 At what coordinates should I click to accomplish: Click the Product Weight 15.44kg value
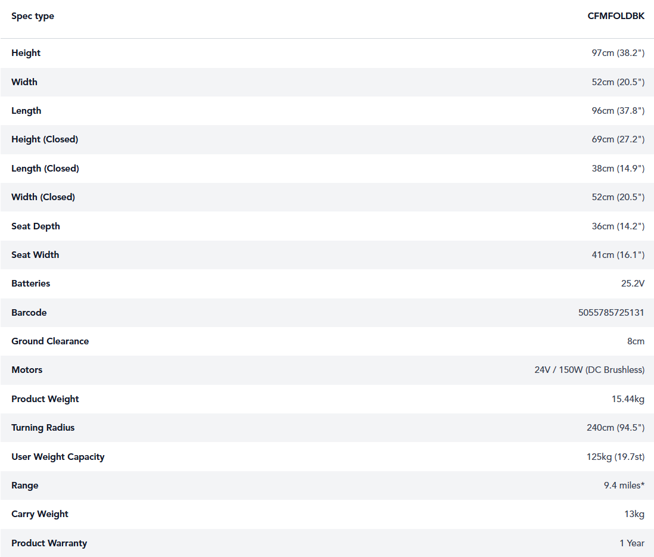point(628,399)
